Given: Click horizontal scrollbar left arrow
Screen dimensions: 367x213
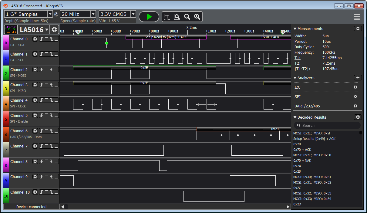Looking at the screenshot, I should pos(62,207).
